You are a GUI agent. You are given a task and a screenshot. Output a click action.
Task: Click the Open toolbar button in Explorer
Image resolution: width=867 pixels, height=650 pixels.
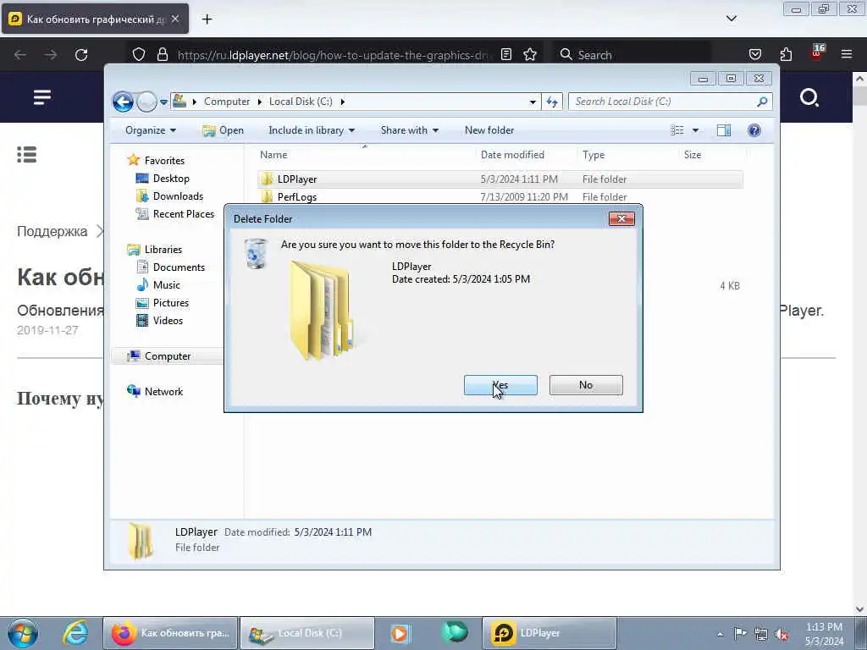pyautogui.click(x=224, y=130)
